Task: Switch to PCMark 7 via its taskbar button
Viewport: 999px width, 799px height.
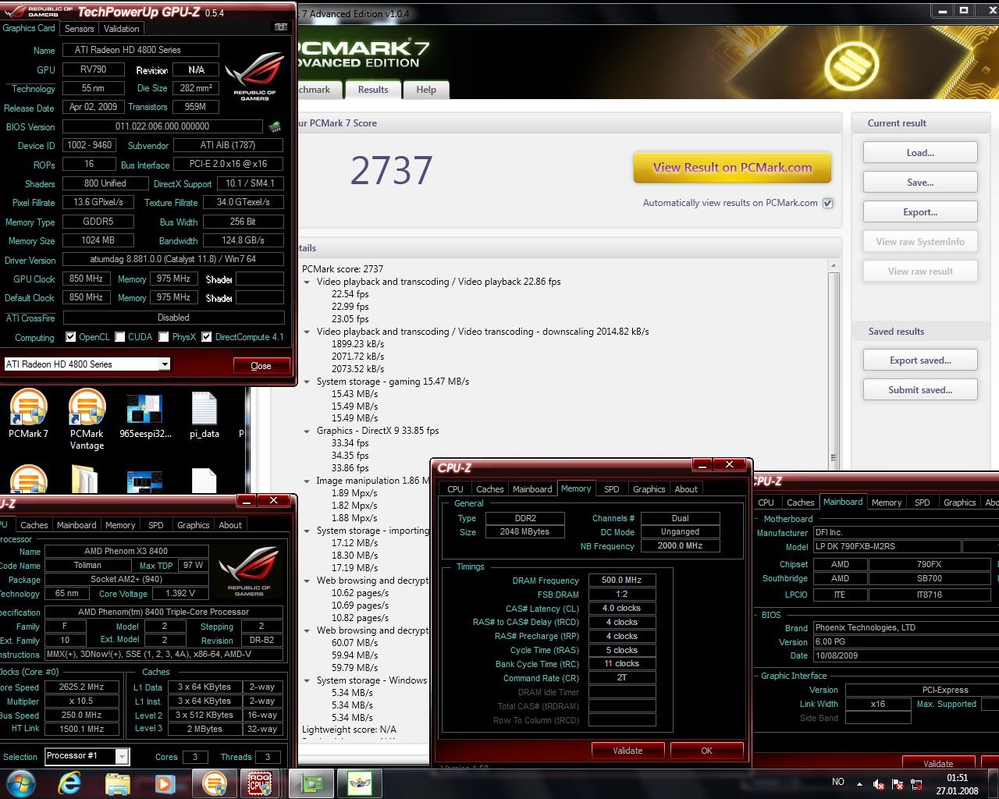Action: 215,783
